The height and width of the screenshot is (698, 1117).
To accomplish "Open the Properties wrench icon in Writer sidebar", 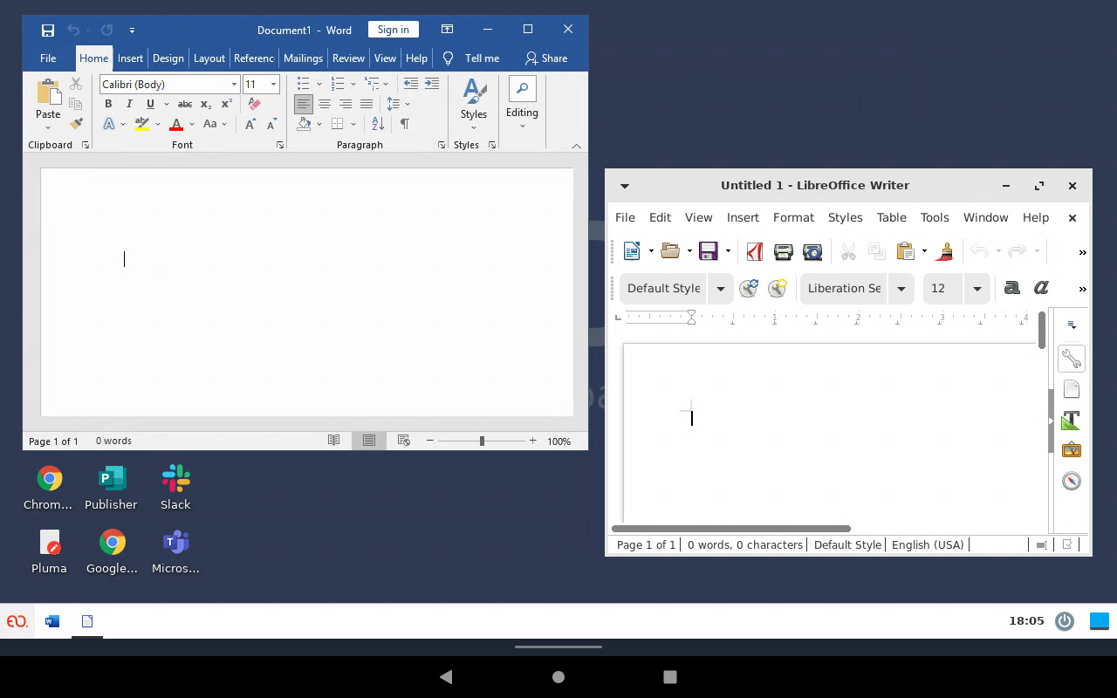I will pos(1072,358).
